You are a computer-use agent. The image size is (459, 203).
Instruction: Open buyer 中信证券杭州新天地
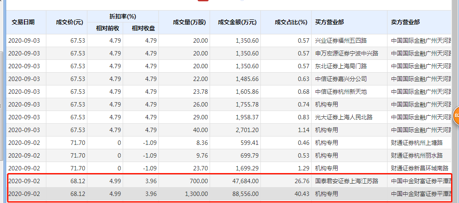pos(341,92)
